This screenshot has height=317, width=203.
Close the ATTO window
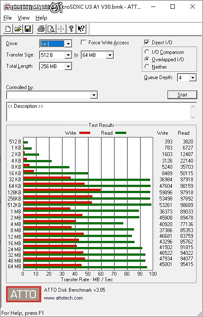click(x=193, y=7)
